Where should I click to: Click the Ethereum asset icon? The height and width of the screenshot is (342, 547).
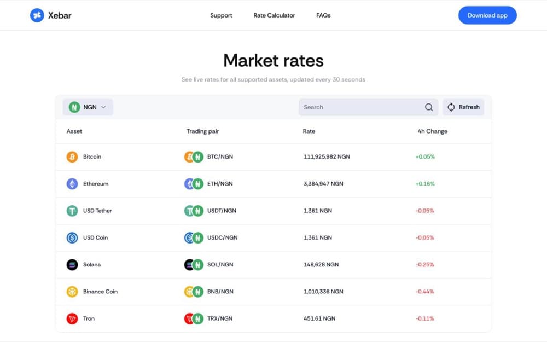72,183
